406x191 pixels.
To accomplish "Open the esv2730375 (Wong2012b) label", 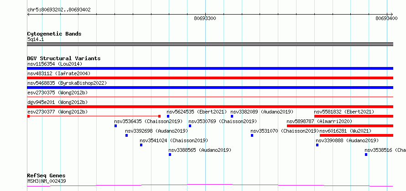I will [57, 93].
